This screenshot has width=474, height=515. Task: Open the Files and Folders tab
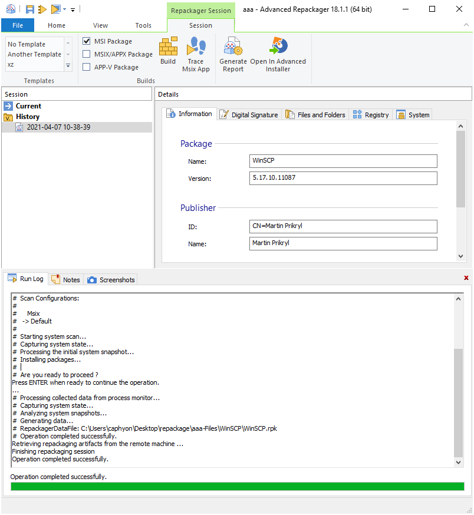(x=315, y=115)
